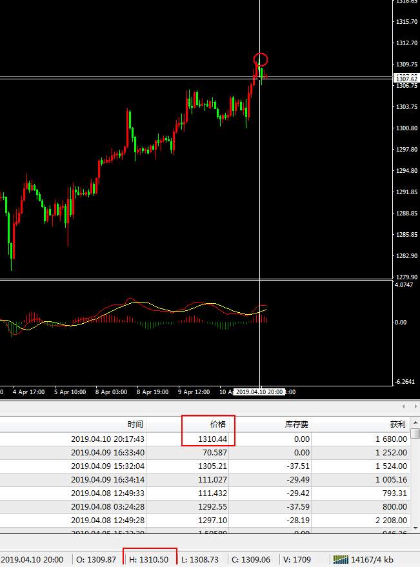The height and width of the screenshot is (567, 420).
Task: Click the price cell 111.027
Action: [x=212, y=479]
